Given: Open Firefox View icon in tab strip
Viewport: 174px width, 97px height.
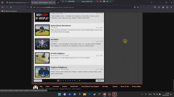Looking at the screenshot, I should [x=2, y=2].
